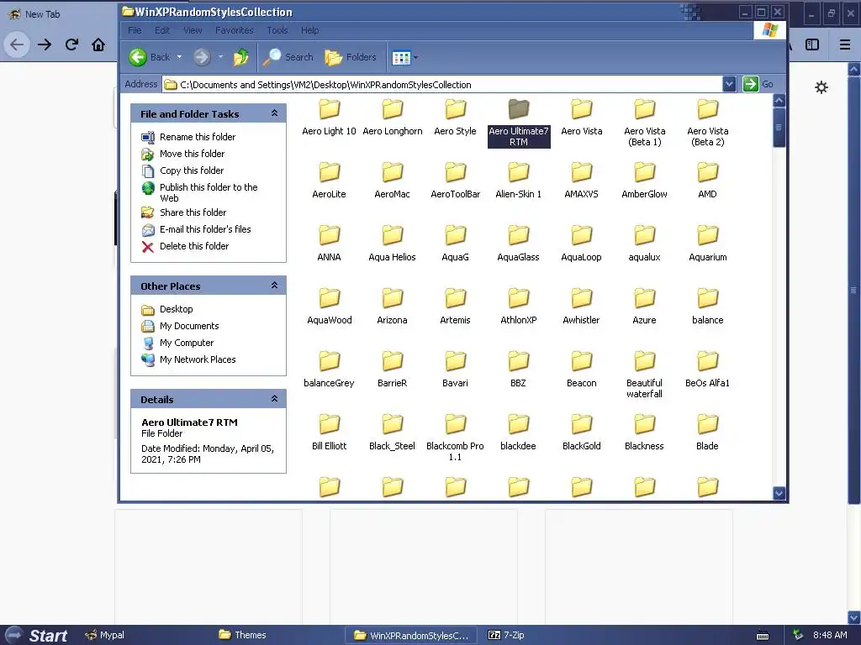Viewport: 861px width, 645px height.
Task: Open the Back history dropdown arrow
Action: pos(179,57)
